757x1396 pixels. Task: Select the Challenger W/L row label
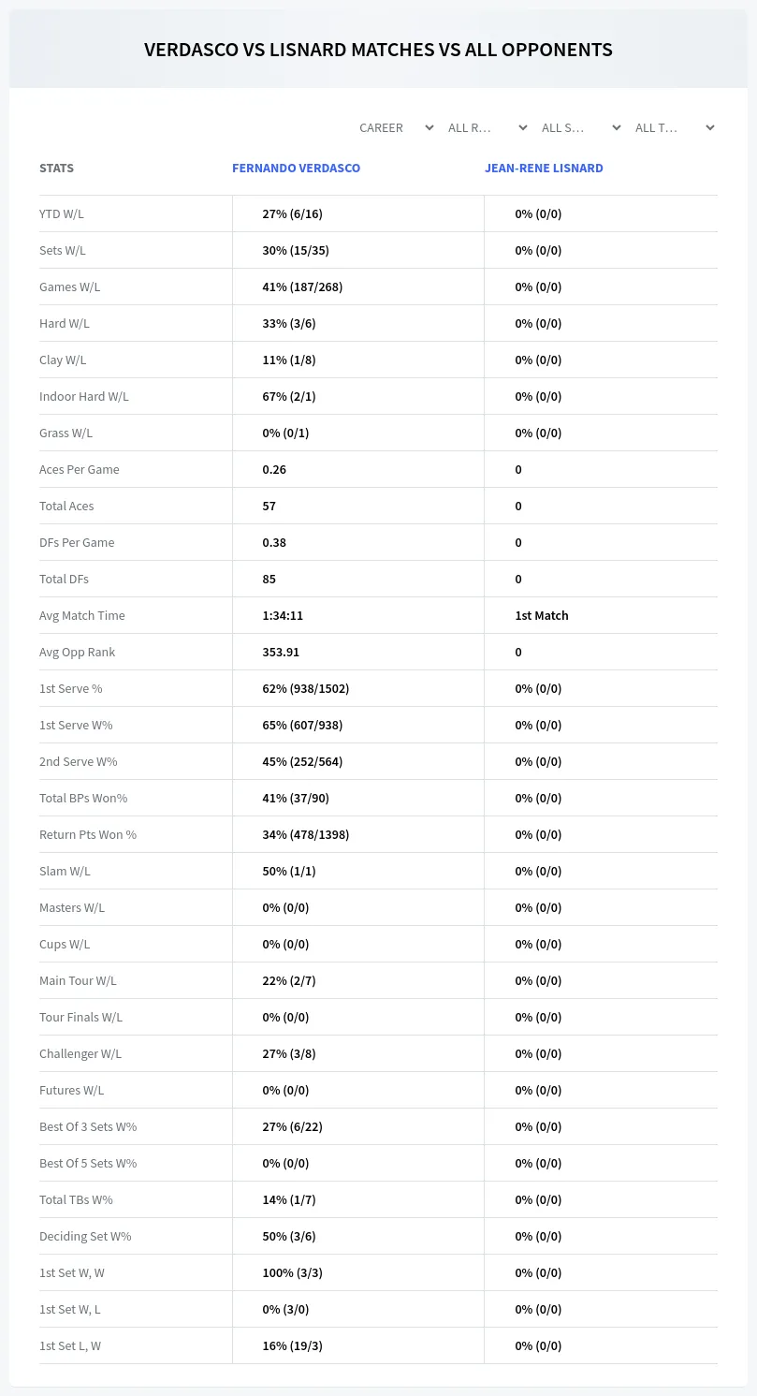pos(80,1053)
